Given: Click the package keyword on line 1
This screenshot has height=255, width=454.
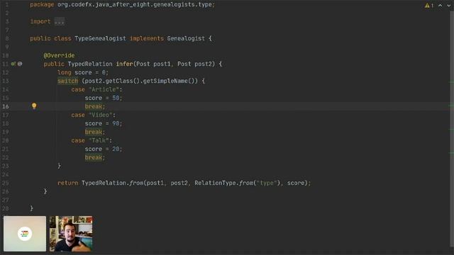Looking at the screenshot, I should click(42, 5).
